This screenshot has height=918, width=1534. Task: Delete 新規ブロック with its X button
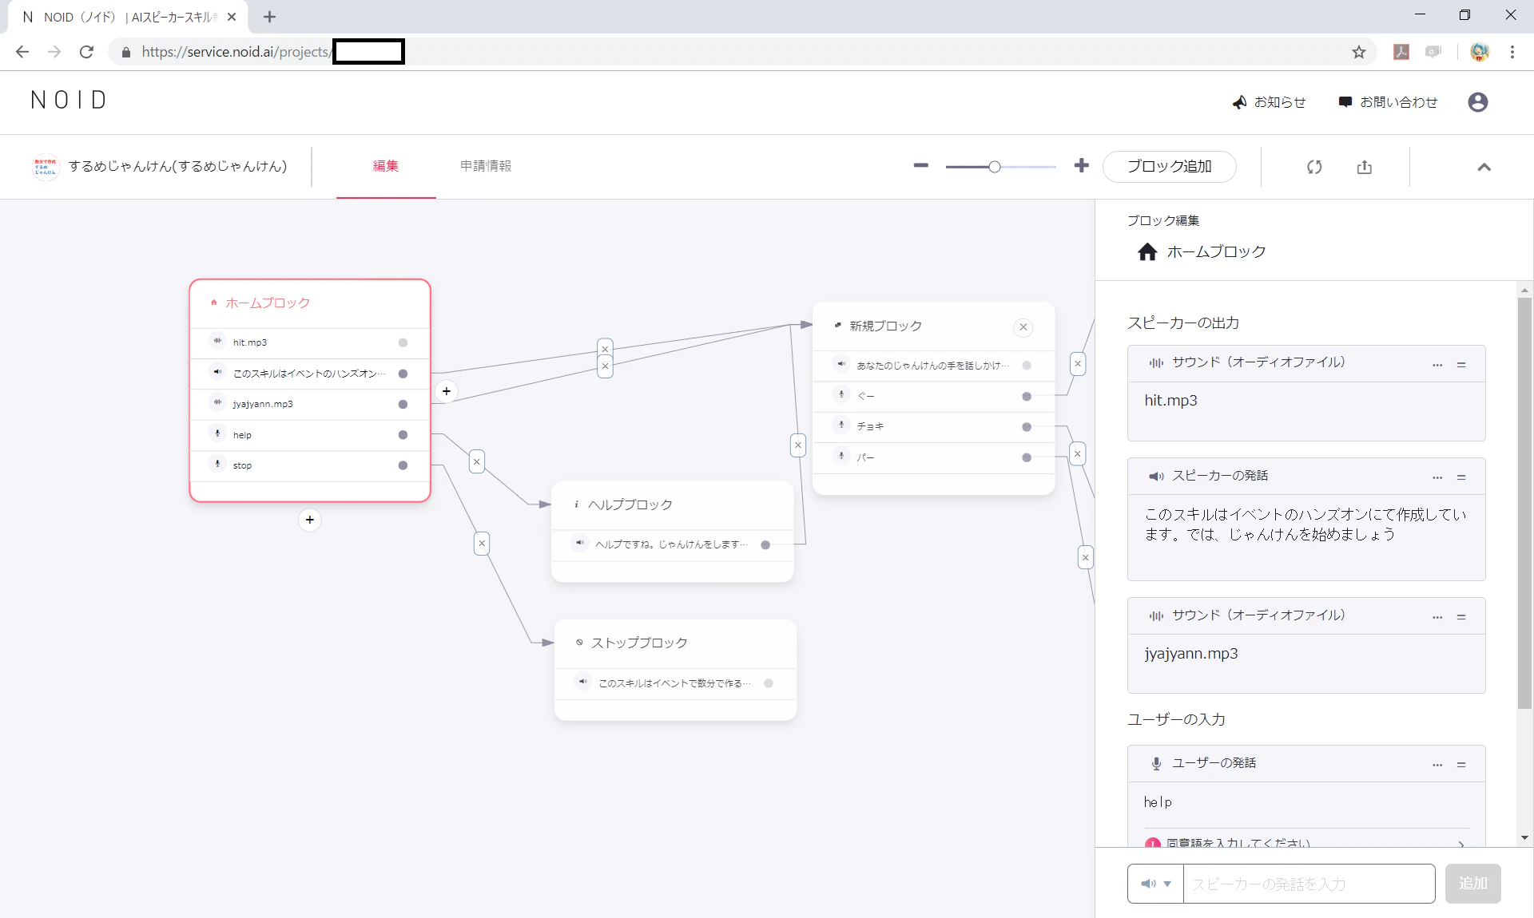[x=1023, y=326]
